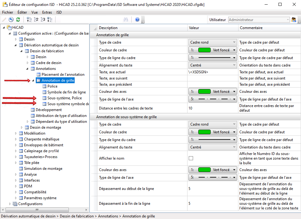The image size is (301, 219).
Task: Collapse the Annotations tree node
Action: (28, 69)
